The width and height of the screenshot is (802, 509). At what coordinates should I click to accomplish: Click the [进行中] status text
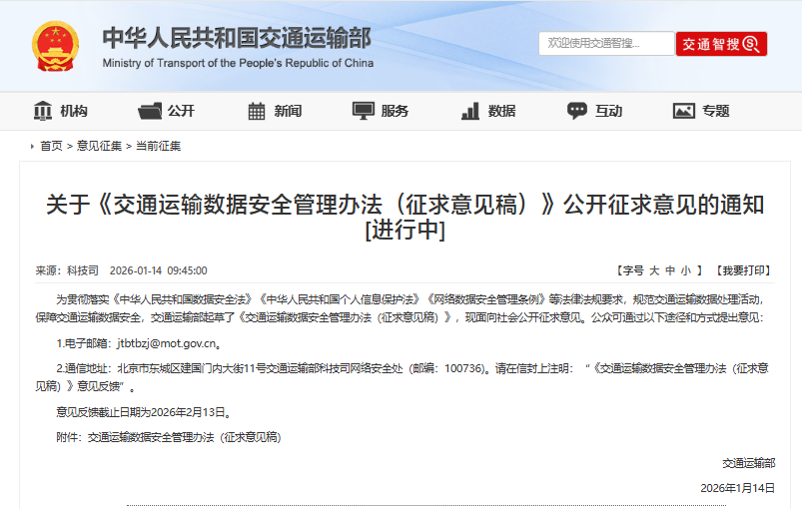click(x=405, y=230)
